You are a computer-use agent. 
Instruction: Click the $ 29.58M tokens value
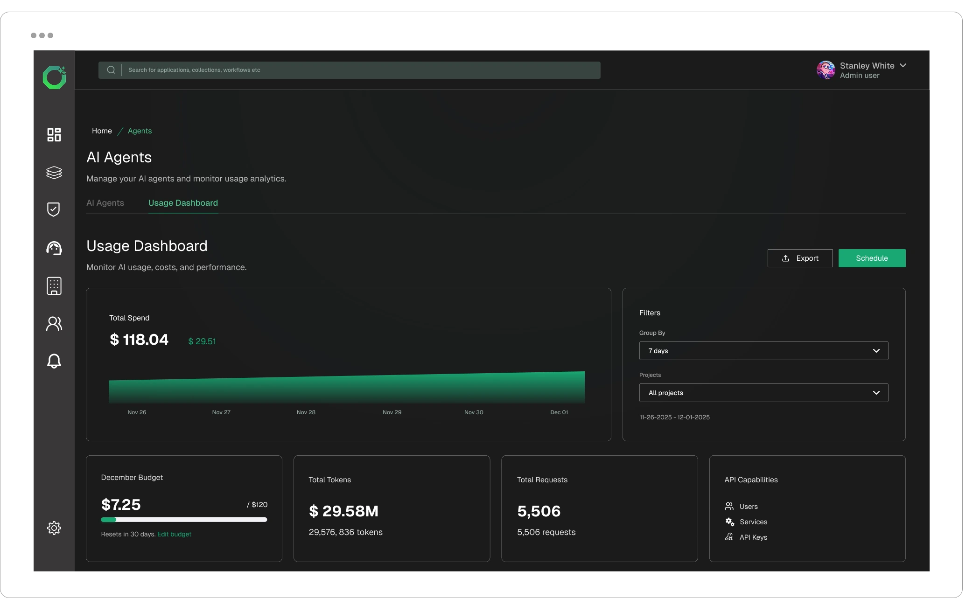(x=343, y=511)
